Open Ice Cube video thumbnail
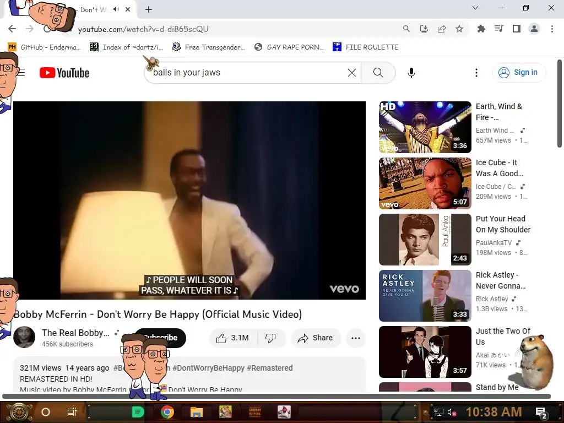 coord(425,183)
